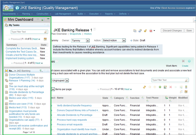Click the home icon in header
The height and width of the screenshot is (135, 196).
click(x=8, y=8)
